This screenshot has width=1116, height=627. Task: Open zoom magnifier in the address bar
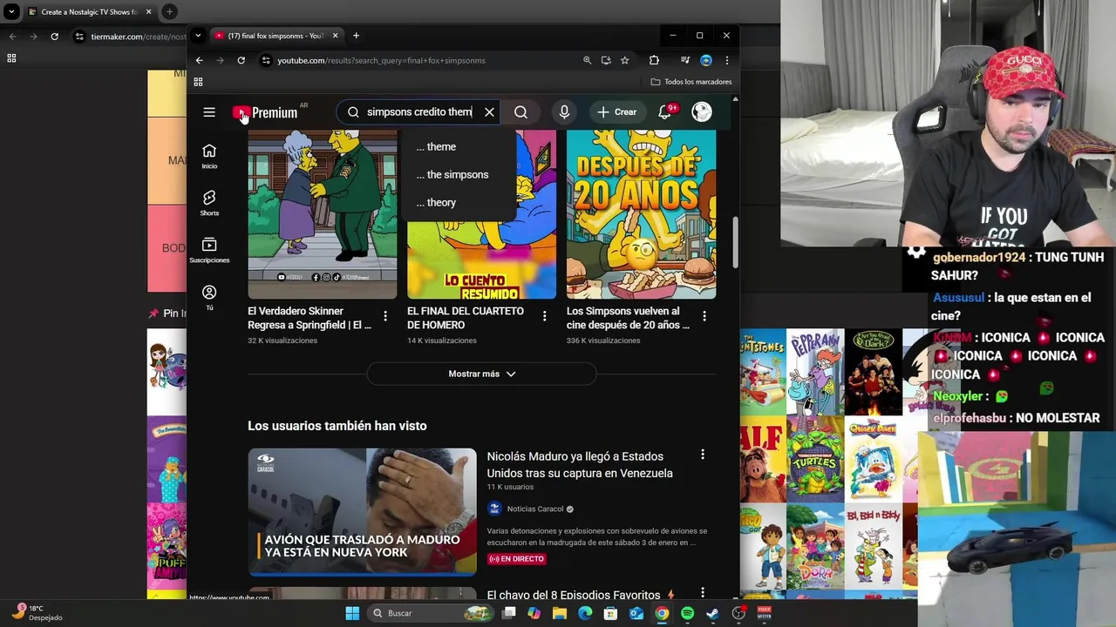point(587,60)
